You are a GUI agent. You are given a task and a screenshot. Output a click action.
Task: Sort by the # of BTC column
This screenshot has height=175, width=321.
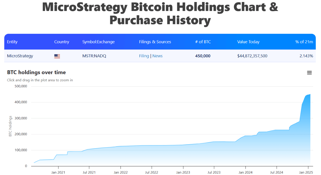click(203, 42)
